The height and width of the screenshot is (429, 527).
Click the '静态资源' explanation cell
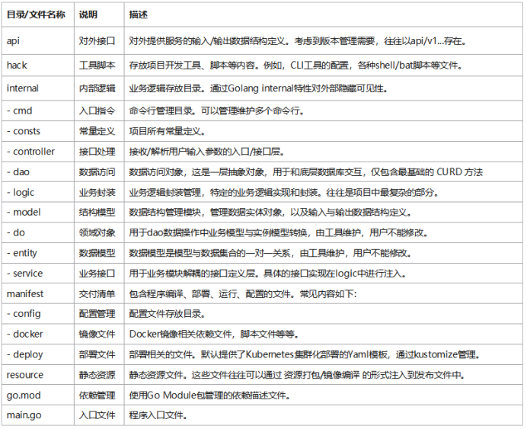[97, 375]
